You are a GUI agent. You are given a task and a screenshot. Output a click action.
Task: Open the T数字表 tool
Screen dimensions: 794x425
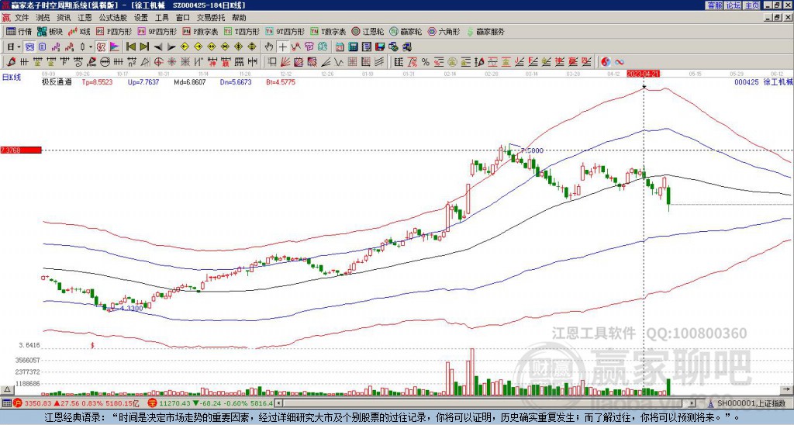(x=328, y=31)
